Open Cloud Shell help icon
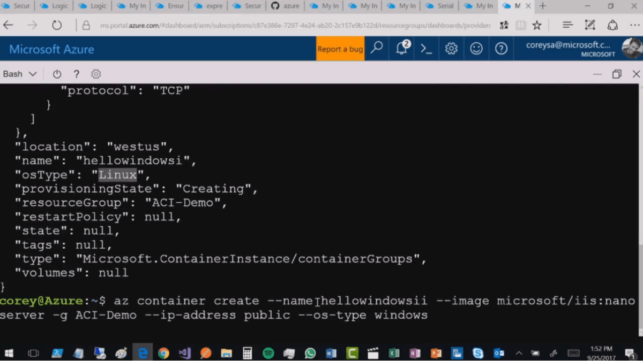The width and height of the screenshot is (643, 361). click(x=76, y=74)
